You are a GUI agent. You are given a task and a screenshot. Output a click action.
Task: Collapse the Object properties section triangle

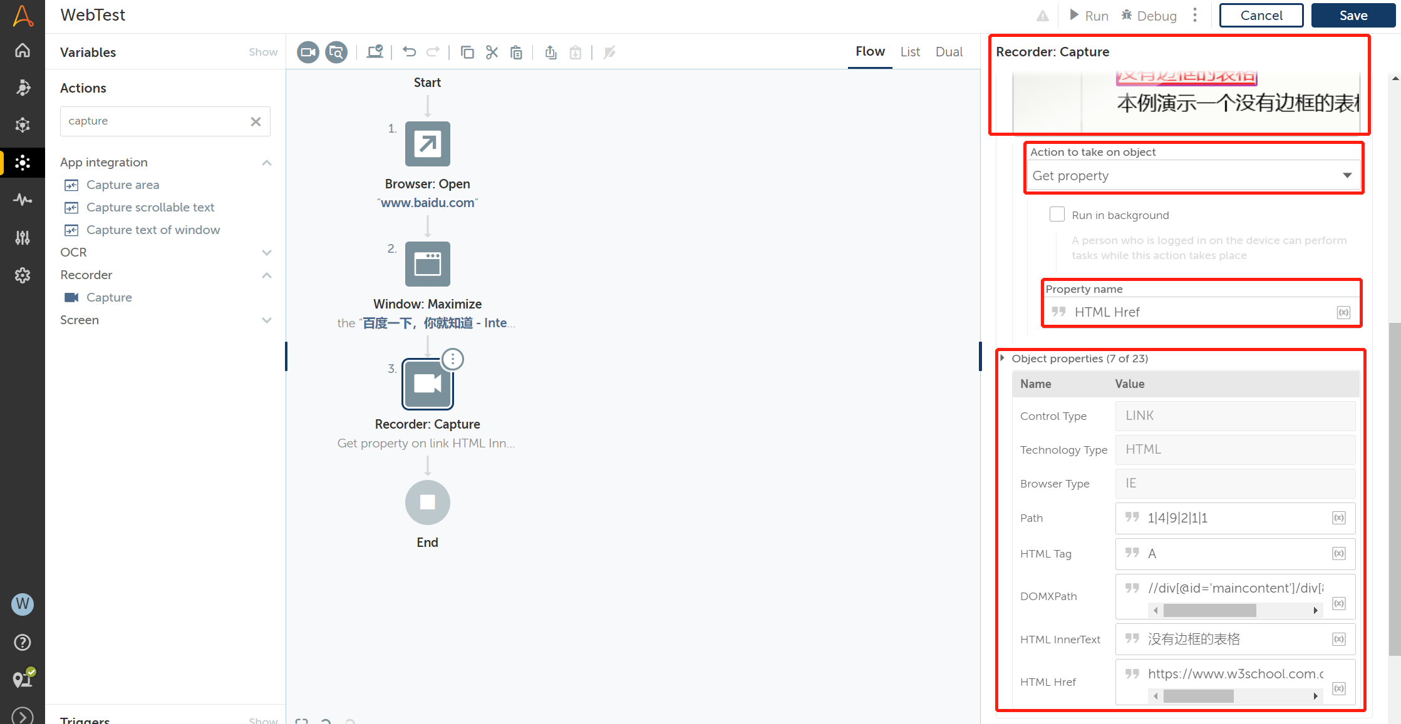[x=1003, y=358]
